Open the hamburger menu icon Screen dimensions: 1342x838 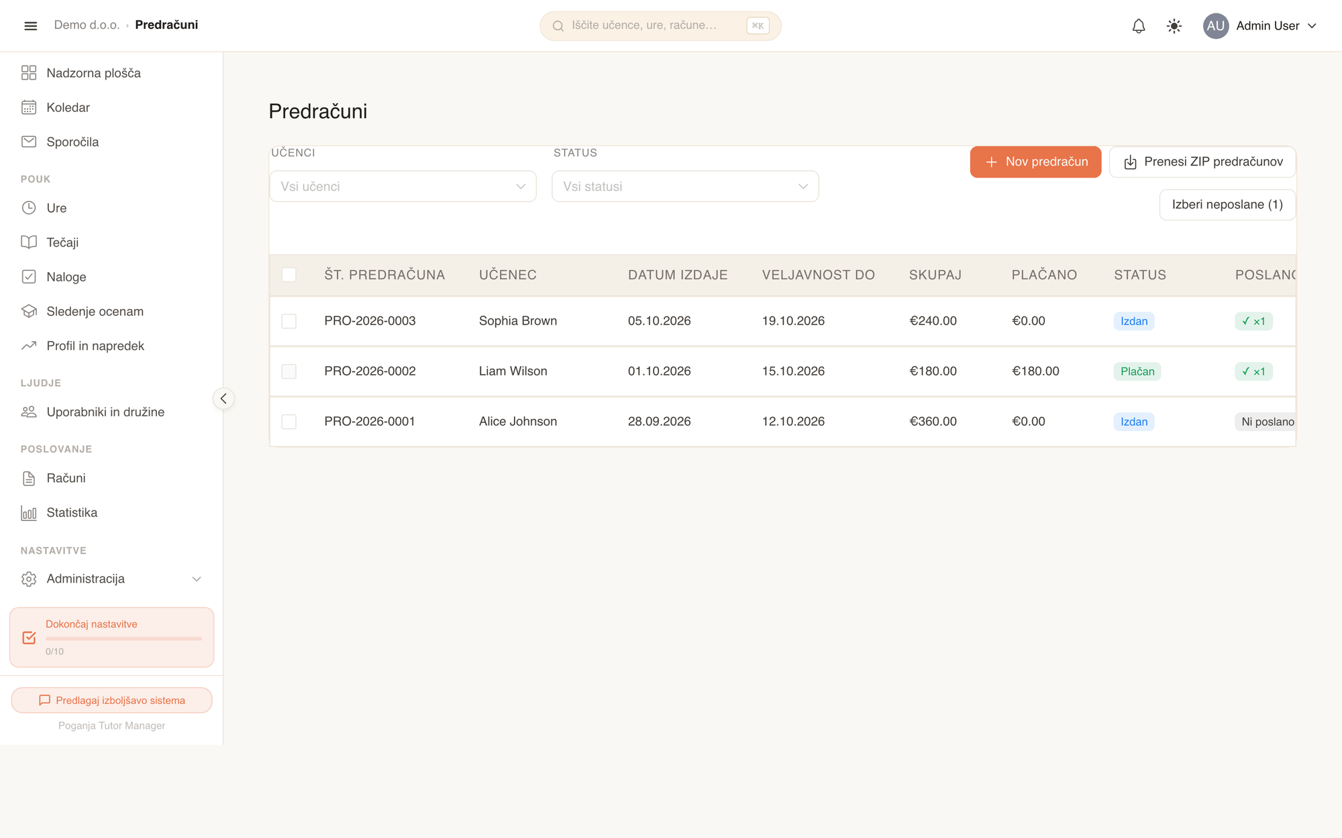(30, 26)
